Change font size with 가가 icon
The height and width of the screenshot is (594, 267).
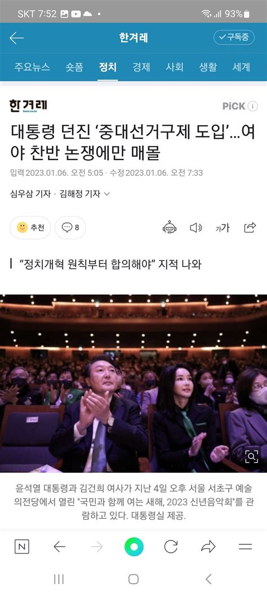coord(222,228)
